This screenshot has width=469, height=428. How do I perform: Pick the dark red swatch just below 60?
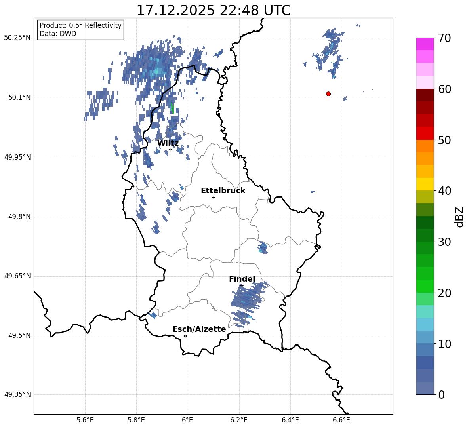425,95
